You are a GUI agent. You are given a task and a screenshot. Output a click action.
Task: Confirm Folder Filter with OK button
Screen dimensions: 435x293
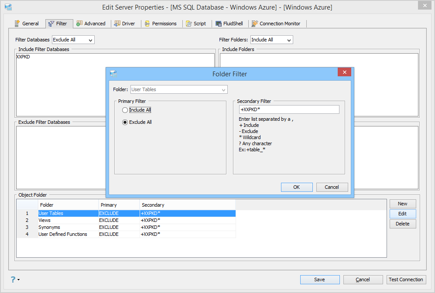click(x=297, y=187)
